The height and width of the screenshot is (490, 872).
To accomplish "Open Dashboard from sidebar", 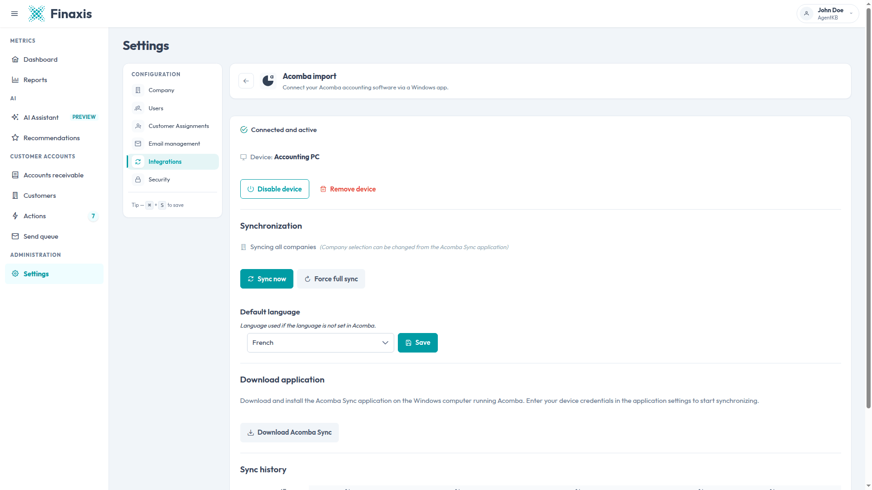I will coord(54,59).
